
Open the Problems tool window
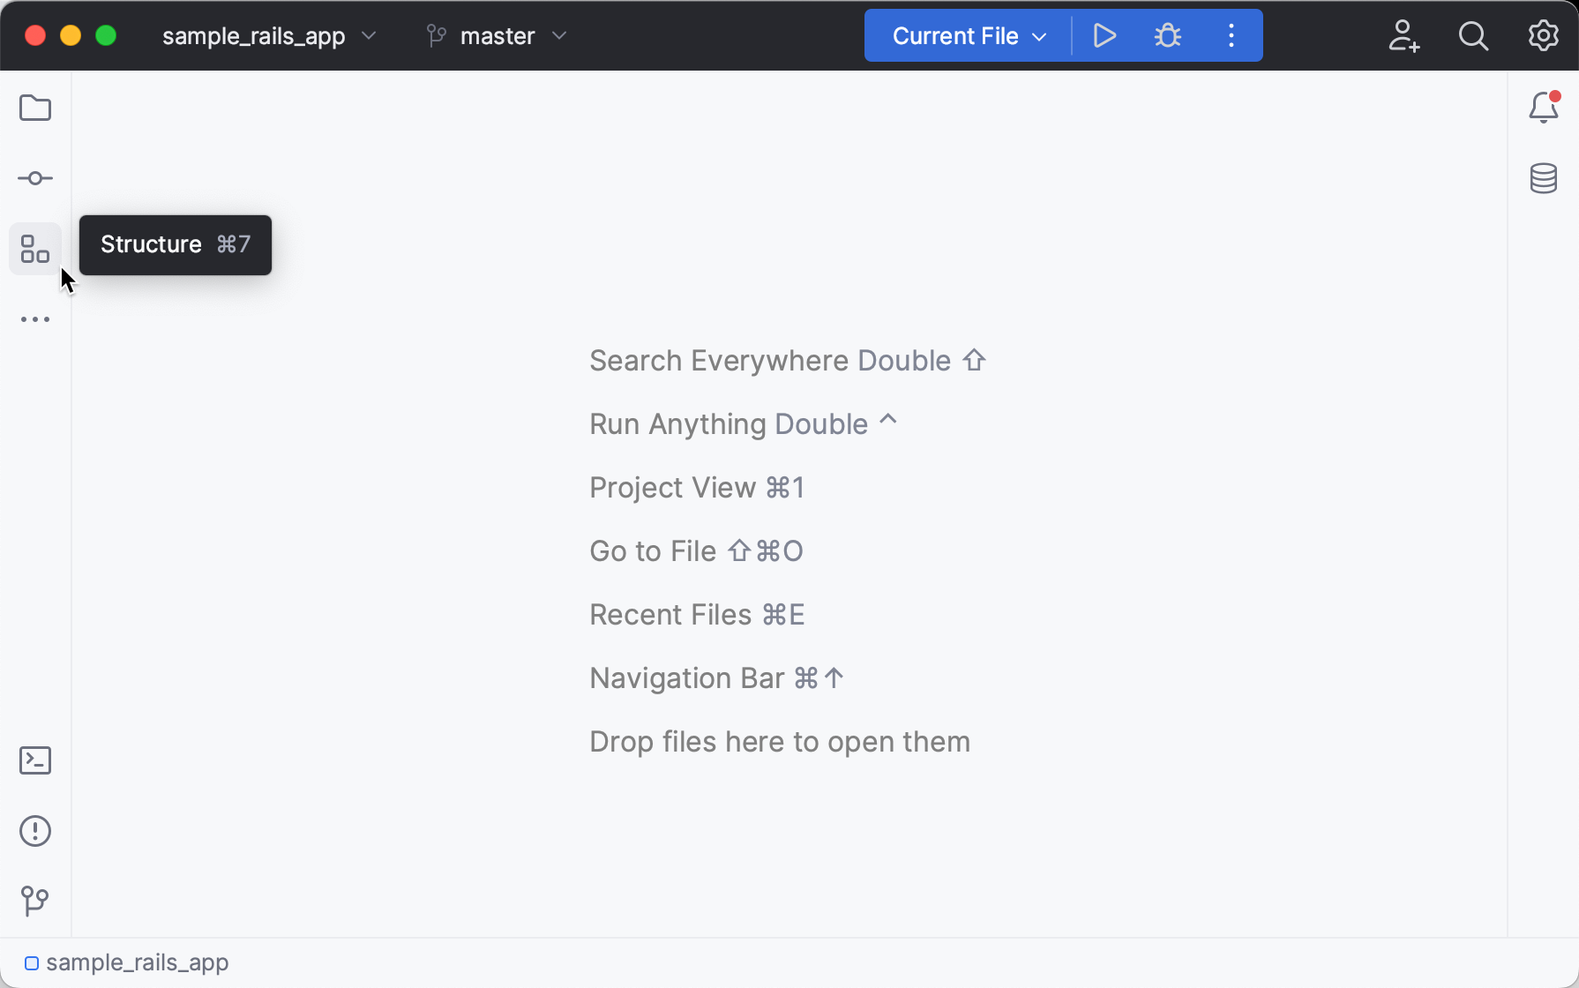click(x=35, y=831)
